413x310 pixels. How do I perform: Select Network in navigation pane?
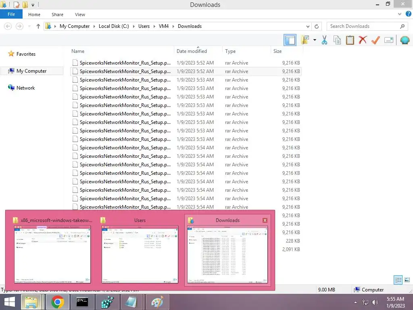pos(25,88)
